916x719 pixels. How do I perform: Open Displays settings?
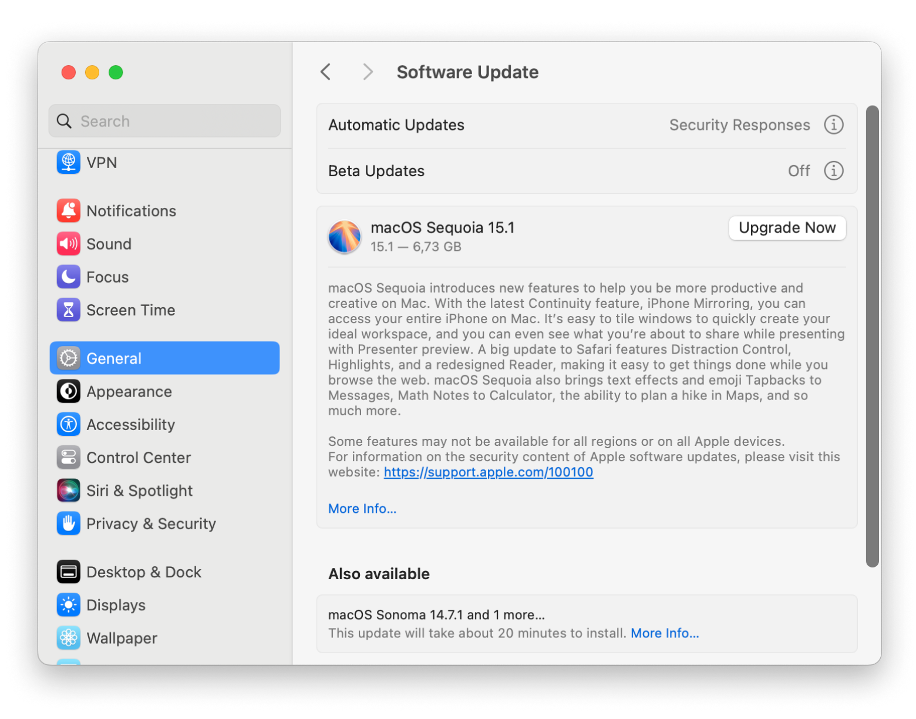[x=164, y=604]
